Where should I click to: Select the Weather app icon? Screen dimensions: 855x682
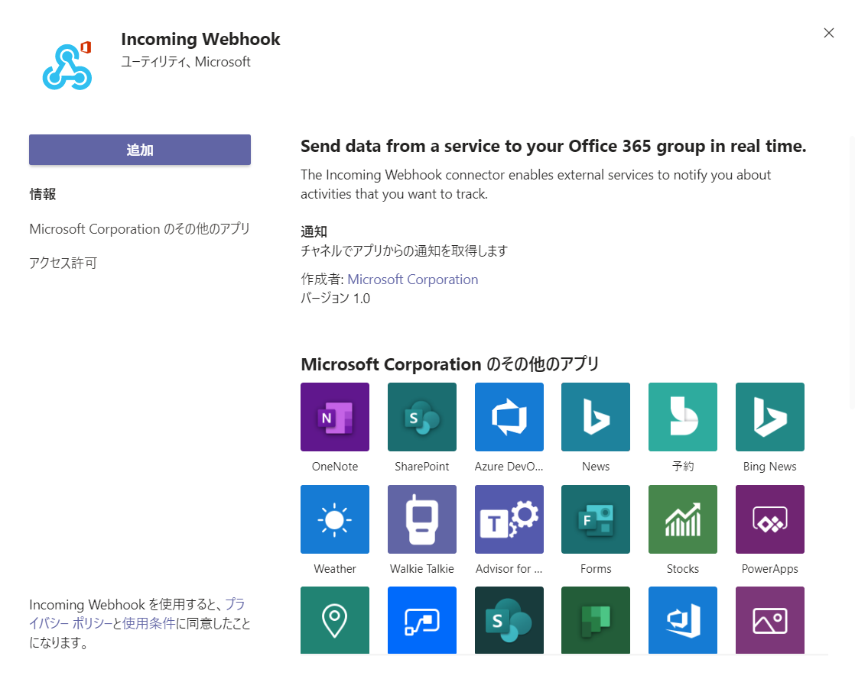pos(335,519)
